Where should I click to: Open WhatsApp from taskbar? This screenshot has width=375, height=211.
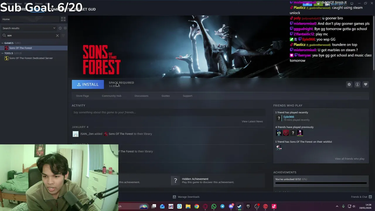pyautogui.click(x=214, y=206)
